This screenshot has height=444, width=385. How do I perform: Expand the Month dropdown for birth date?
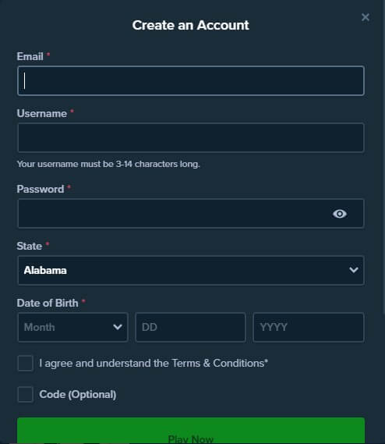(x=72, y=327)
